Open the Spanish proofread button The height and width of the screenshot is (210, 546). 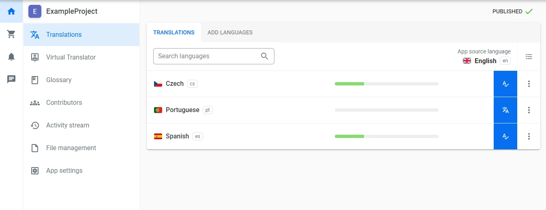505,136
